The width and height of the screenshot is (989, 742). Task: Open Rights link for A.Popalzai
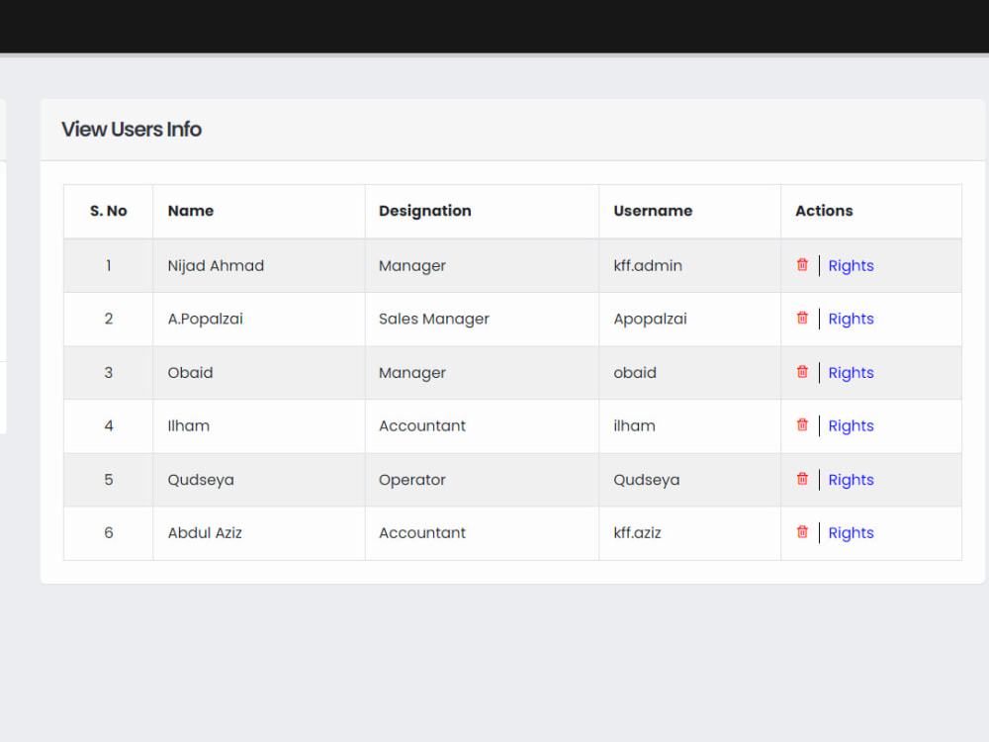click(x=851, y=319)
